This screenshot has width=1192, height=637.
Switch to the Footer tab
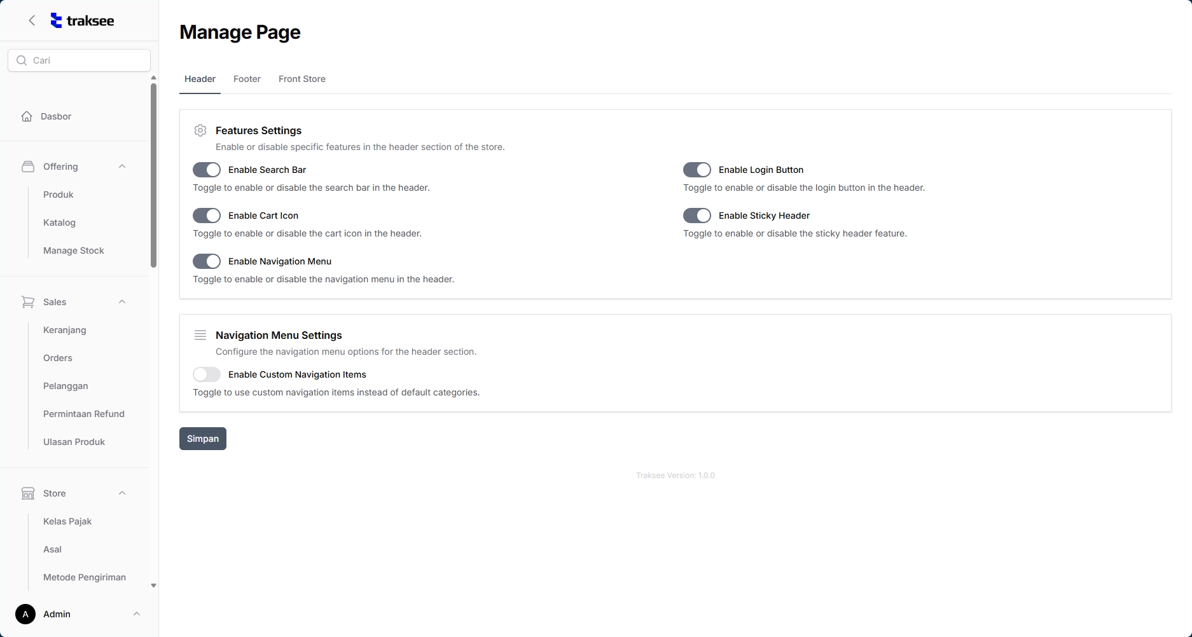[247, 79]
